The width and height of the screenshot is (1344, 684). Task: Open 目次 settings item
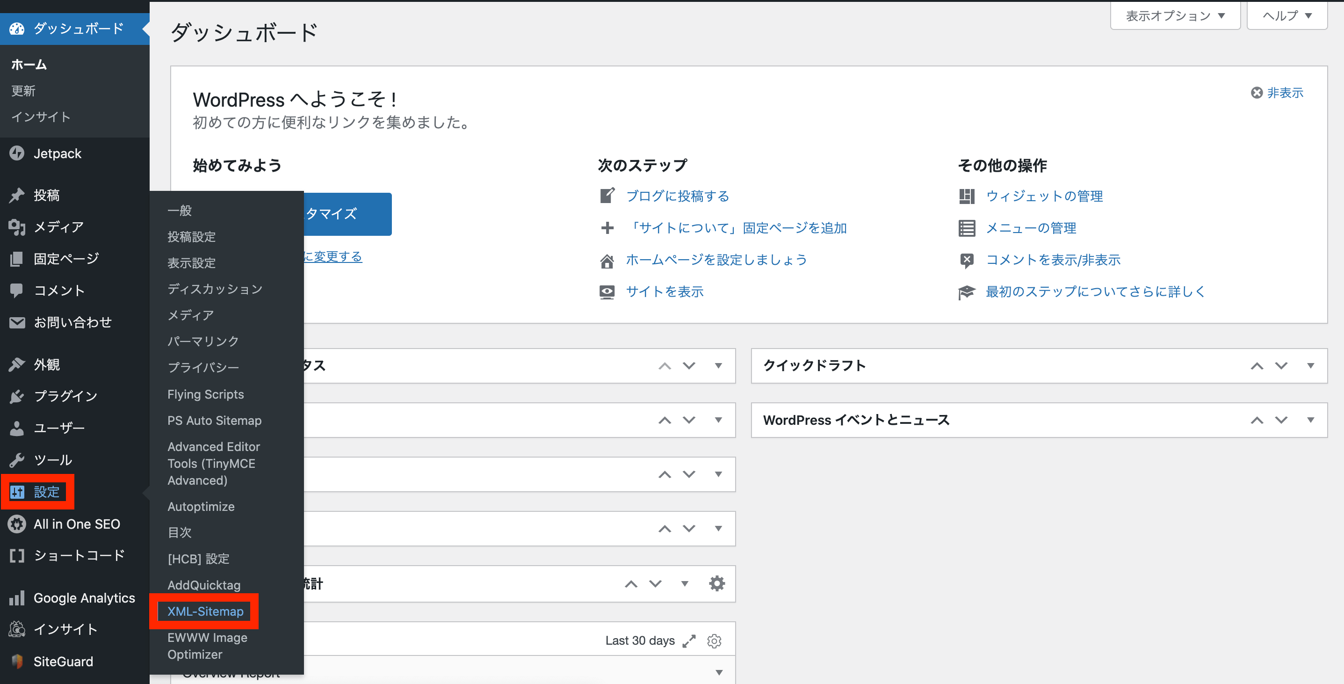click(x=180, y=532)
